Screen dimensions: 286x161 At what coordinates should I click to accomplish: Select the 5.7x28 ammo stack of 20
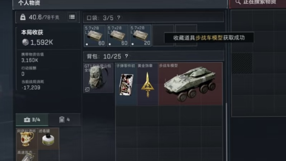pyautogui.click(x=140, y=35)
